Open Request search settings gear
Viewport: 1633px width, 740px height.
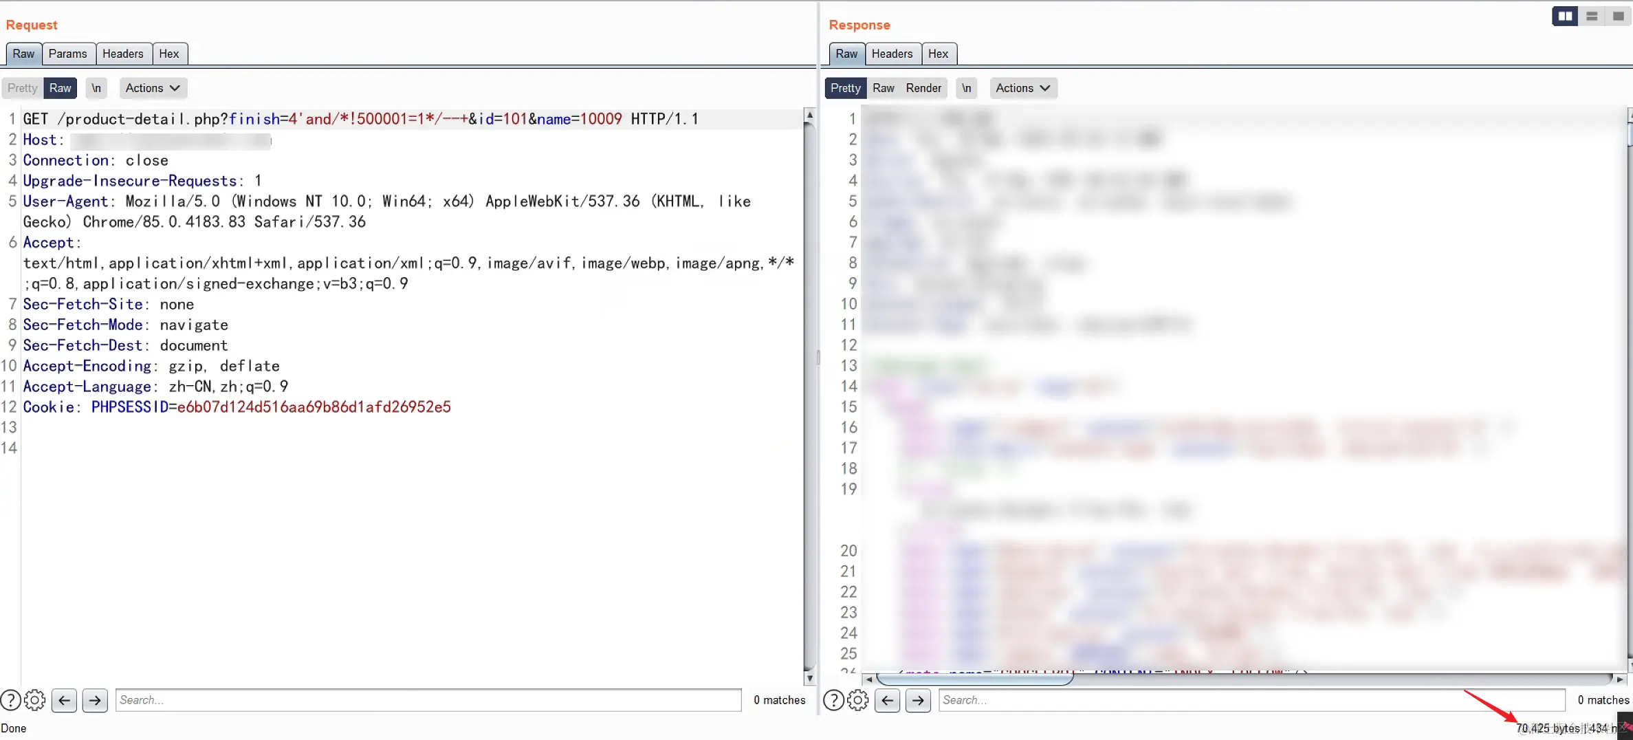35,700
